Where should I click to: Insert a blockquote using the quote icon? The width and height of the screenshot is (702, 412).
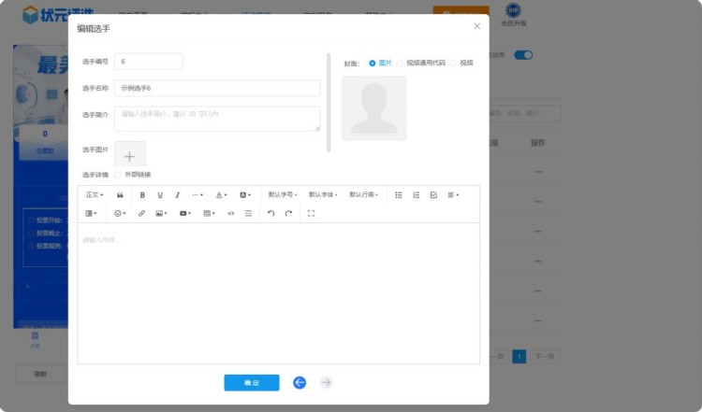click(x=120, y=195)
